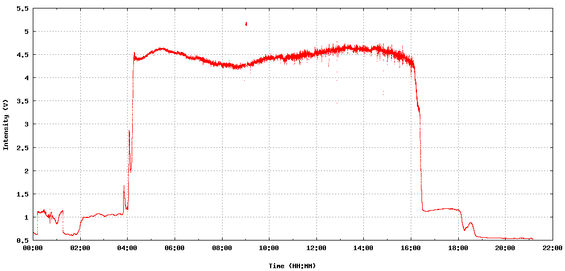Image resolution: width=565 pixels, height=271 pixels.
Task: Click the isolated outlier point near 5.2 V
Action: 246,24
